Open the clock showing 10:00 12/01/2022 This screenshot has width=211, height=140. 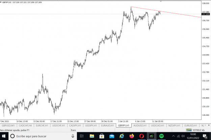tap(193, 136)
